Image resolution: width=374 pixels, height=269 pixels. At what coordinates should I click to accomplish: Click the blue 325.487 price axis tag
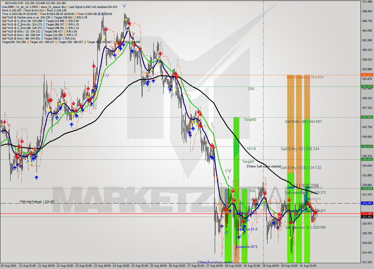click(x=367, y=203)
